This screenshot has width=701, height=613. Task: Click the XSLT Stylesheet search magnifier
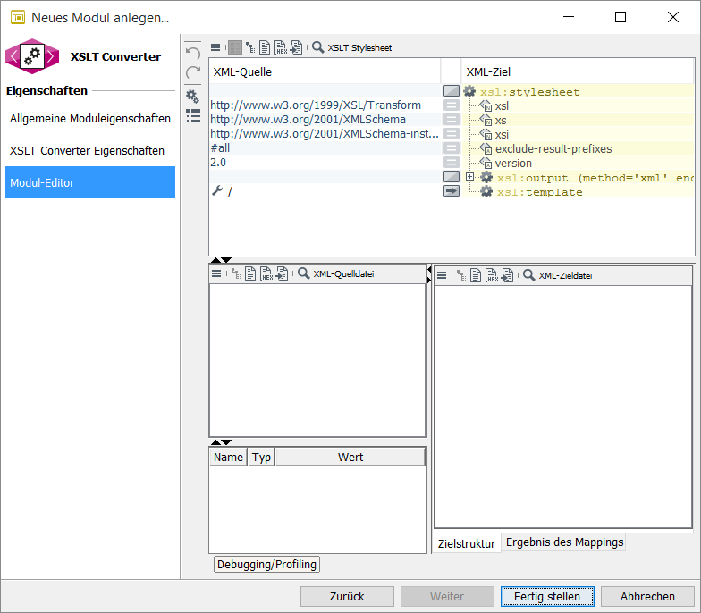click(317, 47)
